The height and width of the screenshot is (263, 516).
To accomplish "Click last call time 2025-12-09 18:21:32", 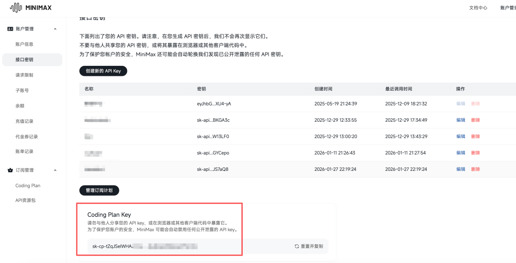I will (406, 104).
